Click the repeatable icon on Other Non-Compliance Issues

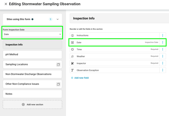pos(58,84)
